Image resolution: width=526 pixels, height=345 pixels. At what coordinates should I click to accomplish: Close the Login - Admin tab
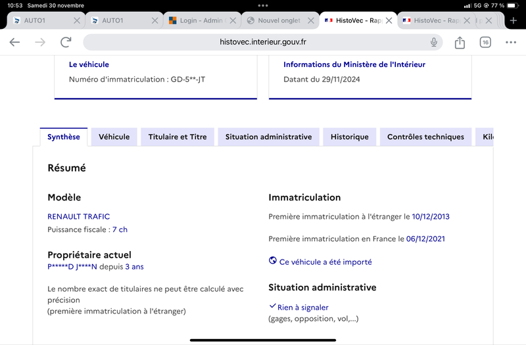(x=233, y=20)
